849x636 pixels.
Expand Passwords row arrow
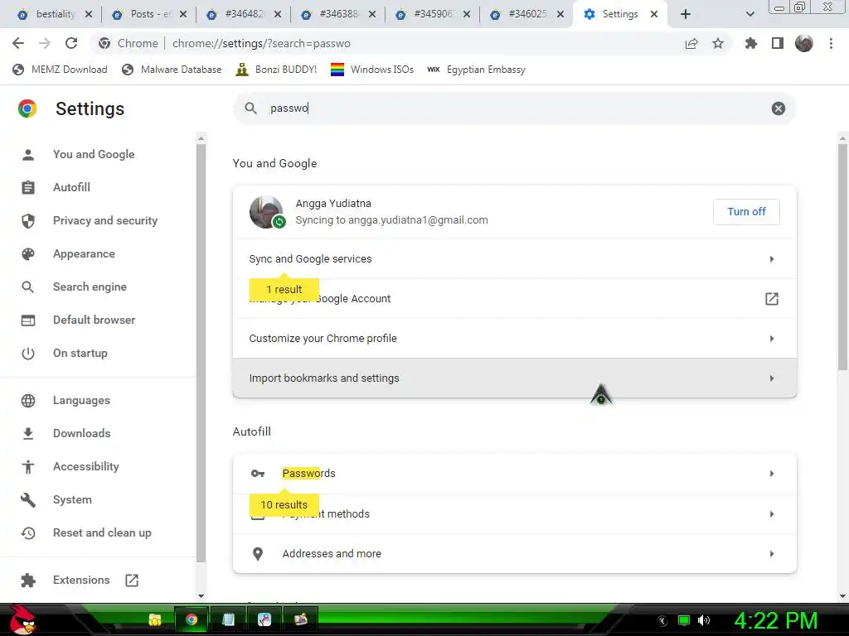[772, 474]
